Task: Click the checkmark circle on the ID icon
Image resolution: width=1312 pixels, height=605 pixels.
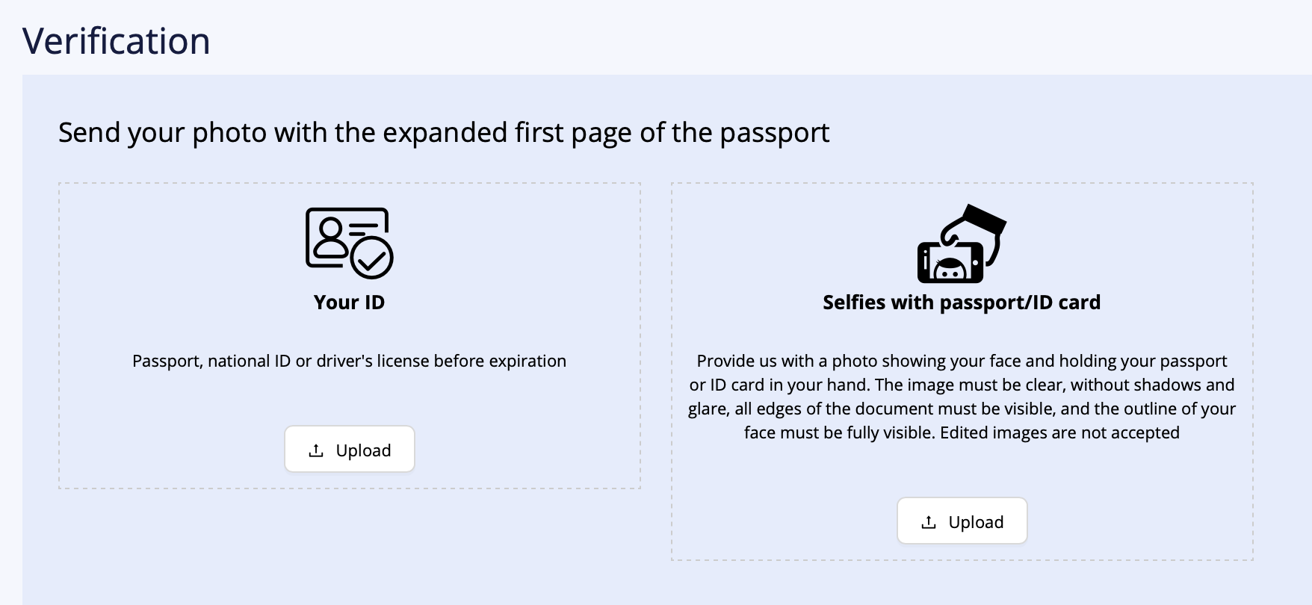Action: tap(371, 258)
